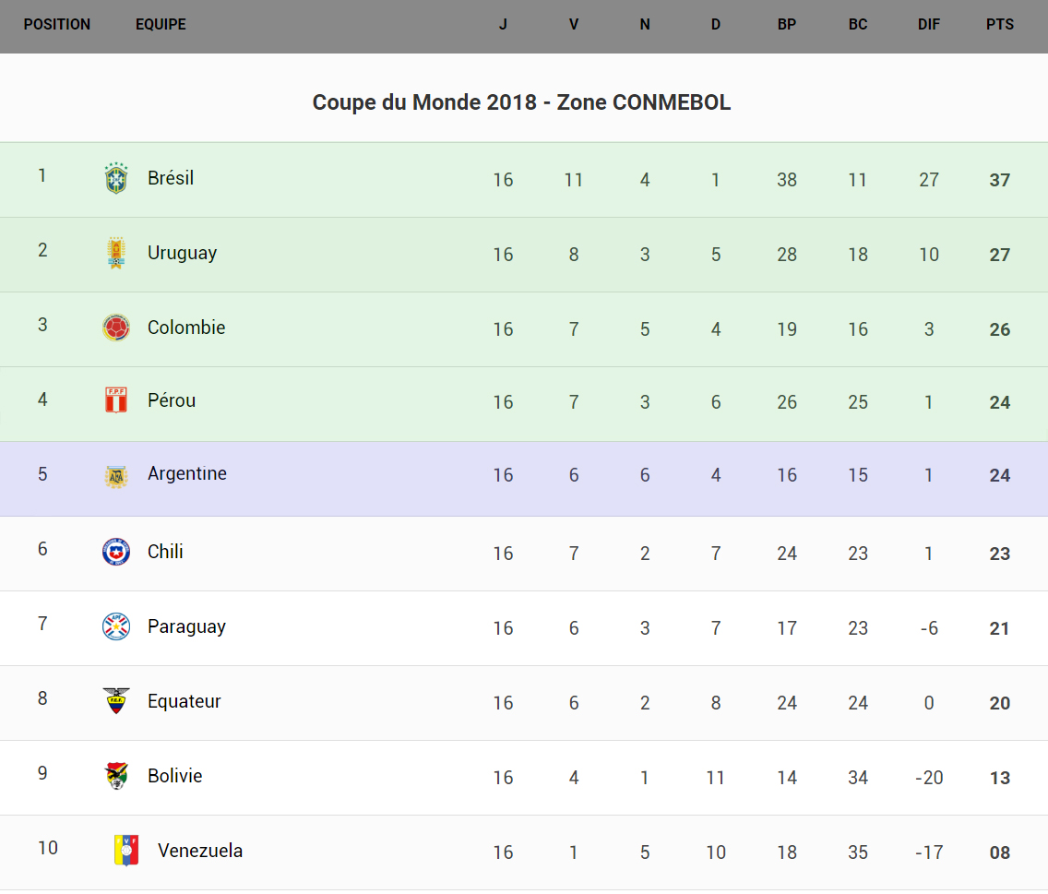Click the Chili federation badge

[116, 552]
